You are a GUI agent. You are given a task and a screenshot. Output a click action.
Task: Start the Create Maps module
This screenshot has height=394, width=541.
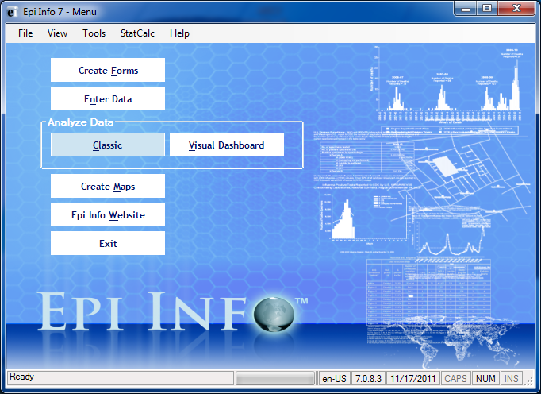(x=108, y=187)
